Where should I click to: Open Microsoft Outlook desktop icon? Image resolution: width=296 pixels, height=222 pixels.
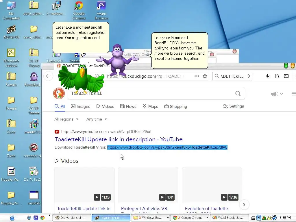[x=11, y=58]
